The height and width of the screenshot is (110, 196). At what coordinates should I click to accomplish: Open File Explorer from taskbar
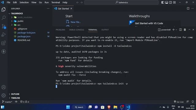pos(115,107)
